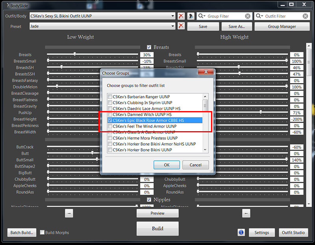
Task: Check C5Kev's Clubbing In Skyrim UUNP group
Action: point(110,103)
